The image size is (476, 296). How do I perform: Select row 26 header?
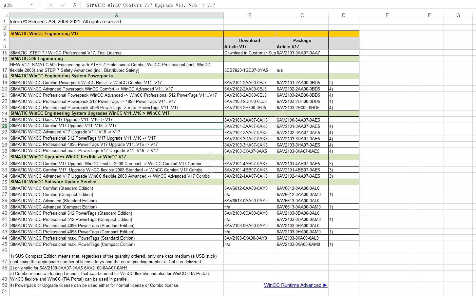click(x=5, y=126)
